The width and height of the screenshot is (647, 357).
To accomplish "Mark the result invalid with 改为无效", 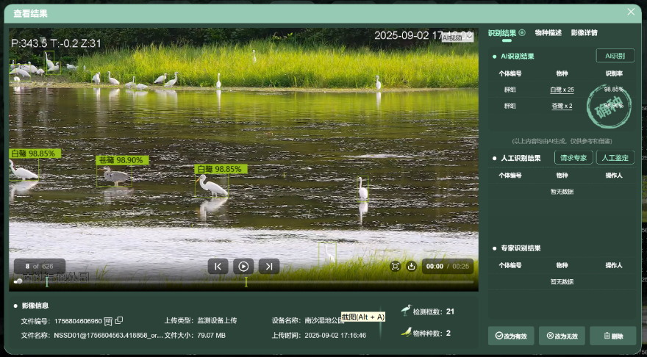I will click(x=562, y=336).
